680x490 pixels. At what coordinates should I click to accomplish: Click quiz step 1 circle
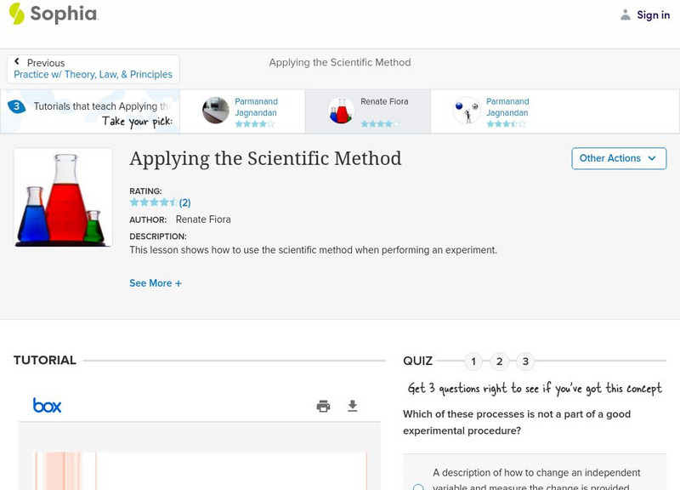click(473, 361)
